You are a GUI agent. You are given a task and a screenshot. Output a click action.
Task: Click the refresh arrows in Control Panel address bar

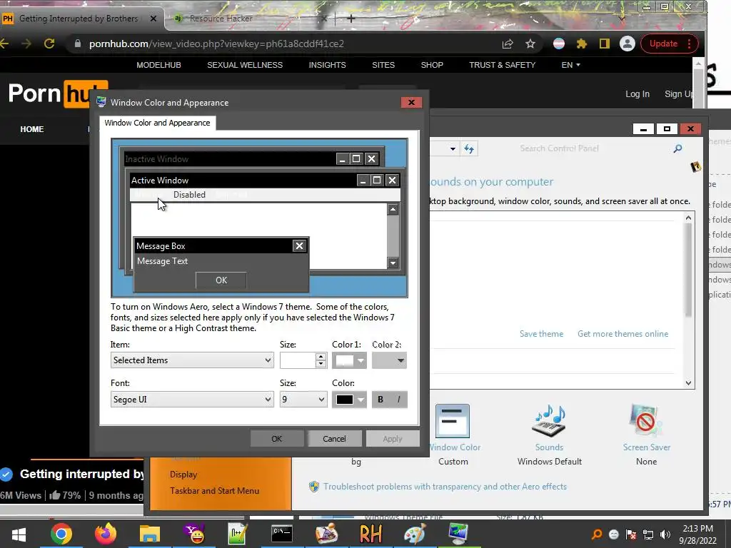pos(469,148)
